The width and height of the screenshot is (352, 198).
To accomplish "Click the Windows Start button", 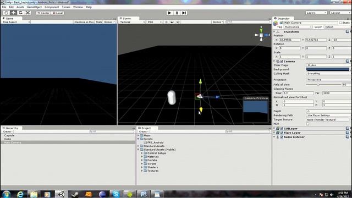I will click(6, 194).
